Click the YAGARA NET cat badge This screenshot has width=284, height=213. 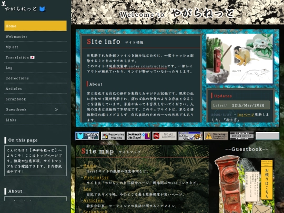point(87,136)
